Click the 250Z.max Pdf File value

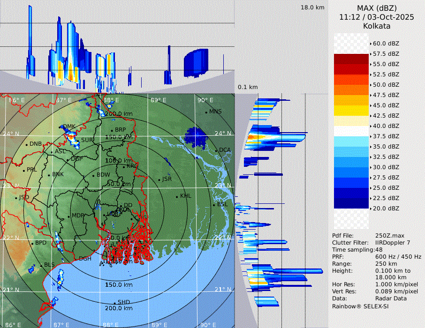387,235
